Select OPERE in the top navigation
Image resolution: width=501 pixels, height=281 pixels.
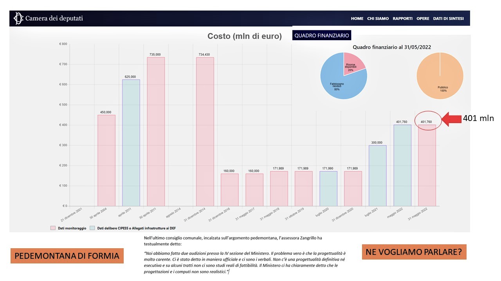pos(423,19)
